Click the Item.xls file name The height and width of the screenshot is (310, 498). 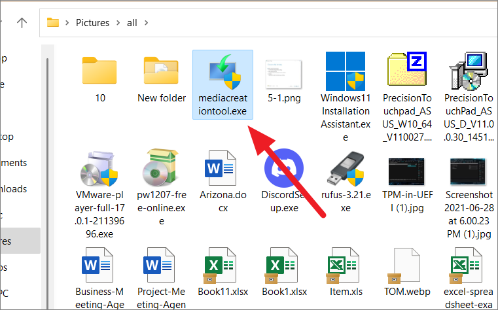coord(346,292)
